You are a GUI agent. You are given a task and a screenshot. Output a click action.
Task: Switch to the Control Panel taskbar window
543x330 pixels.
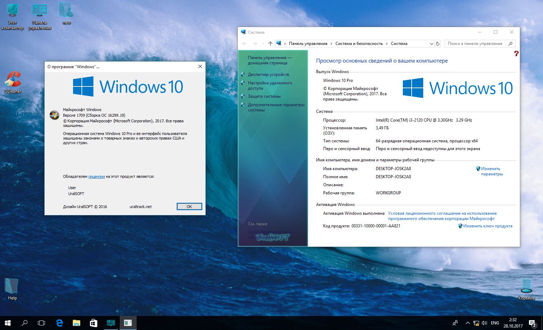pyautogui.click(x=111, y=323)
